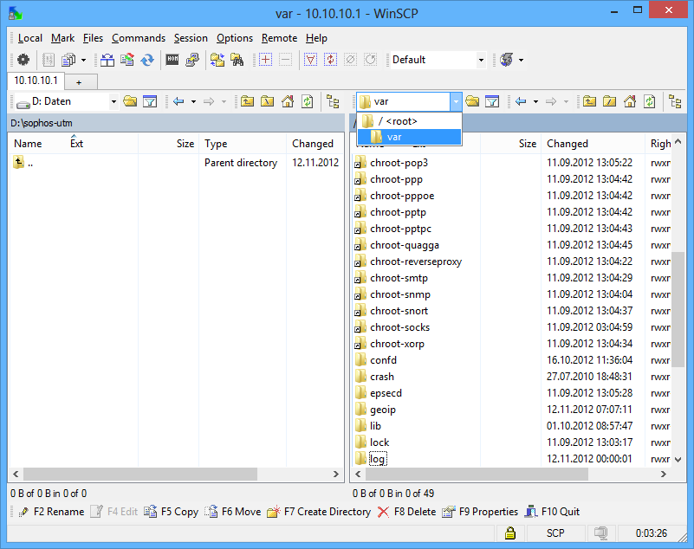Open the Remote menu
Screen dimensions: 694x549
point(279,38)
